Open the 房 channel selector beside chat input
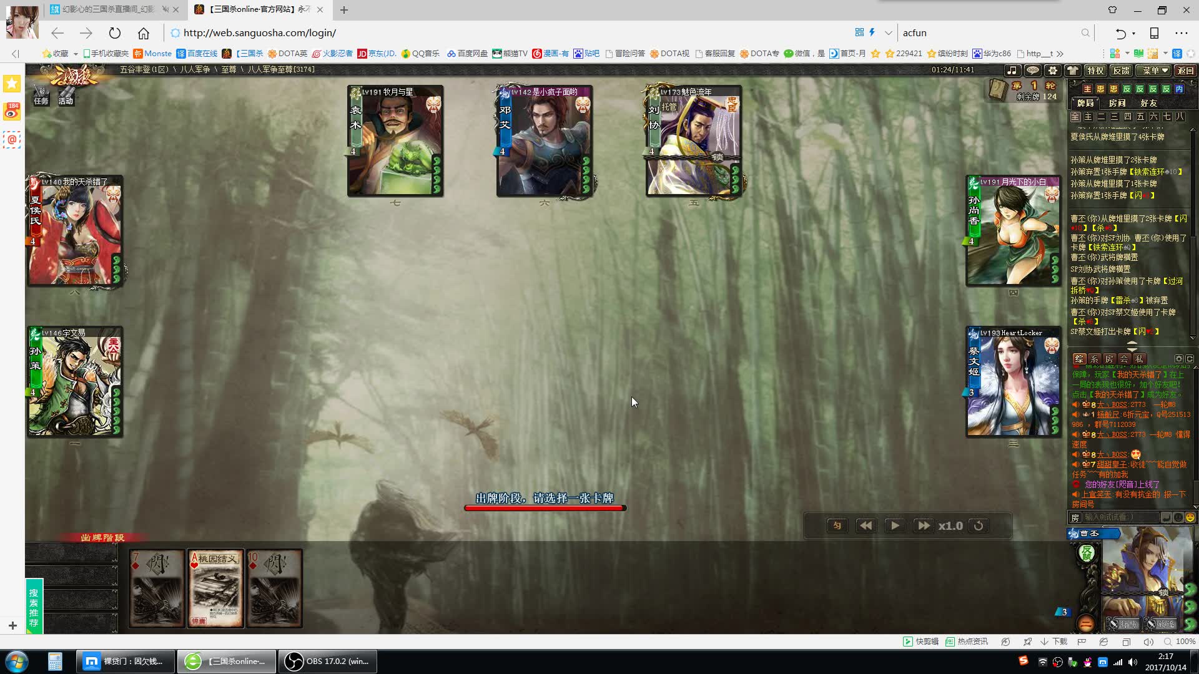 (x=1075, y=517)
